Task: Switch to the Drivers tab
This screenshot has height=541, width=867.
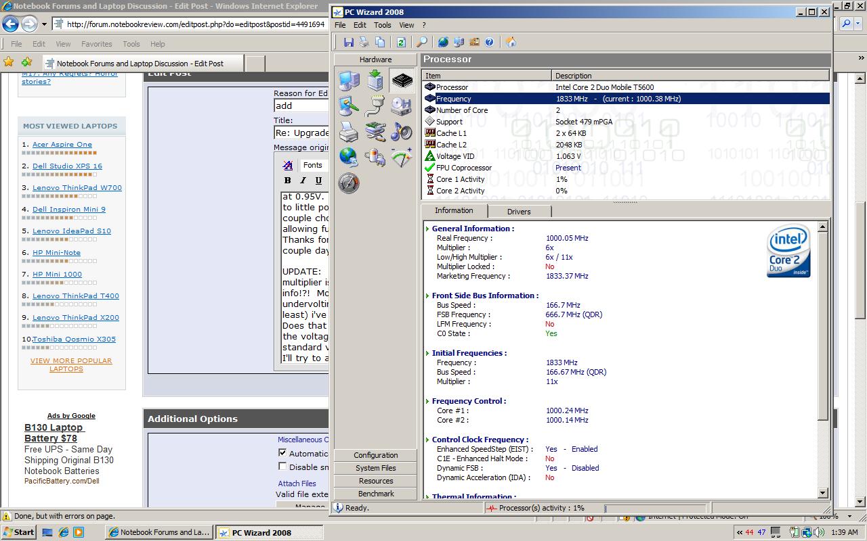Action: coord(519,212)
